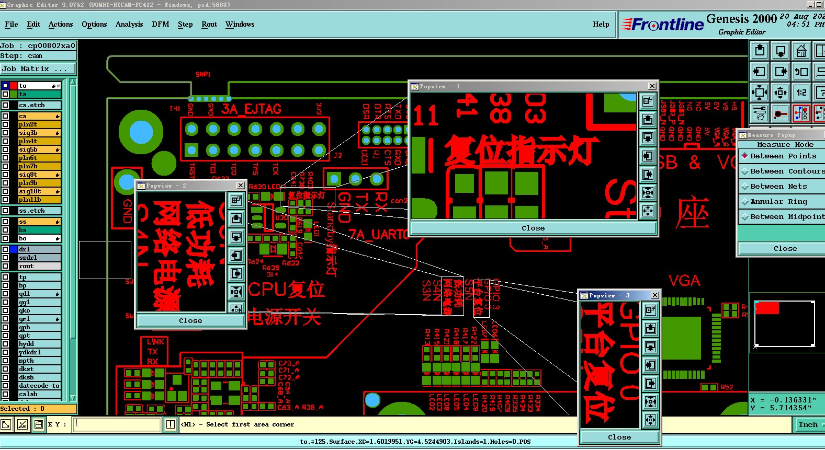Screen dimensions: 825x450
Task: Click the Inch units selector
Action: pos(809,424)
